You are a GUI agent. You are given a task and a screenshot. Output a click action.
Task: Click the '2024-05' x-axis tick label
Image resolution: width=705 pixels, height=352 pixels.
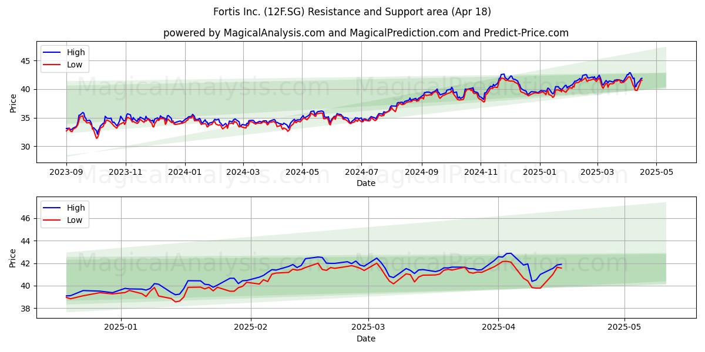302,172
